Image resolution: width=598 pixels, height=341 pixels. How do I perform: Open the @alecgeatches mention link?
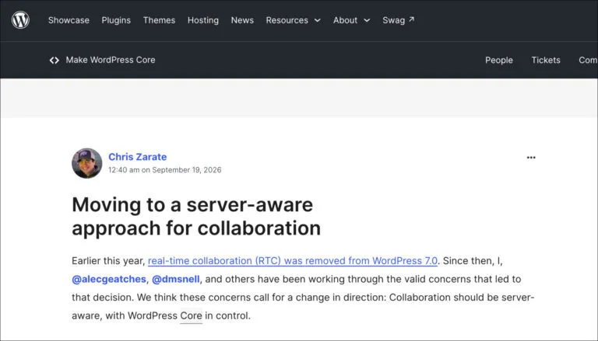click(x=109, y=280)
